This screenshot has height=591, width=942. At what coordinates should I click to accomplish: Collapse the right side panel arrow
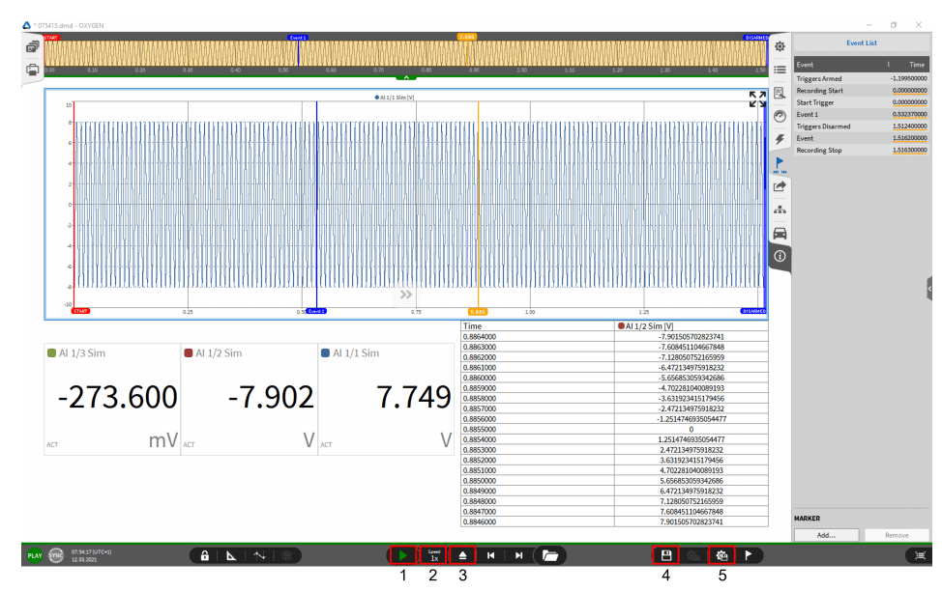pyautogui.click(x=929, y=289)
